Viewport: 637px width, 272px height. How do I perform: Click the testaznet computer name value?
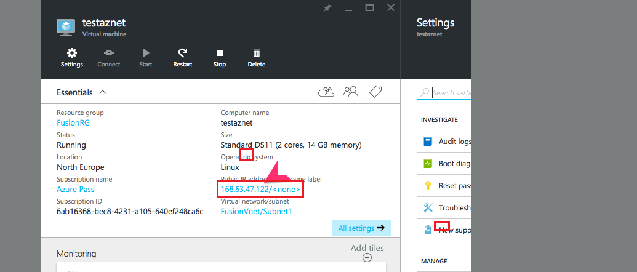pos(236,123)
